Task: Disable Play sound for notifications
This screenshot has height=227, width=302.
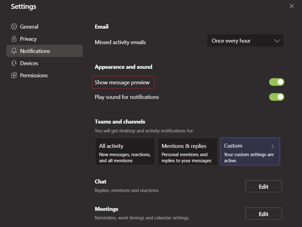Action: coord(276,97)
